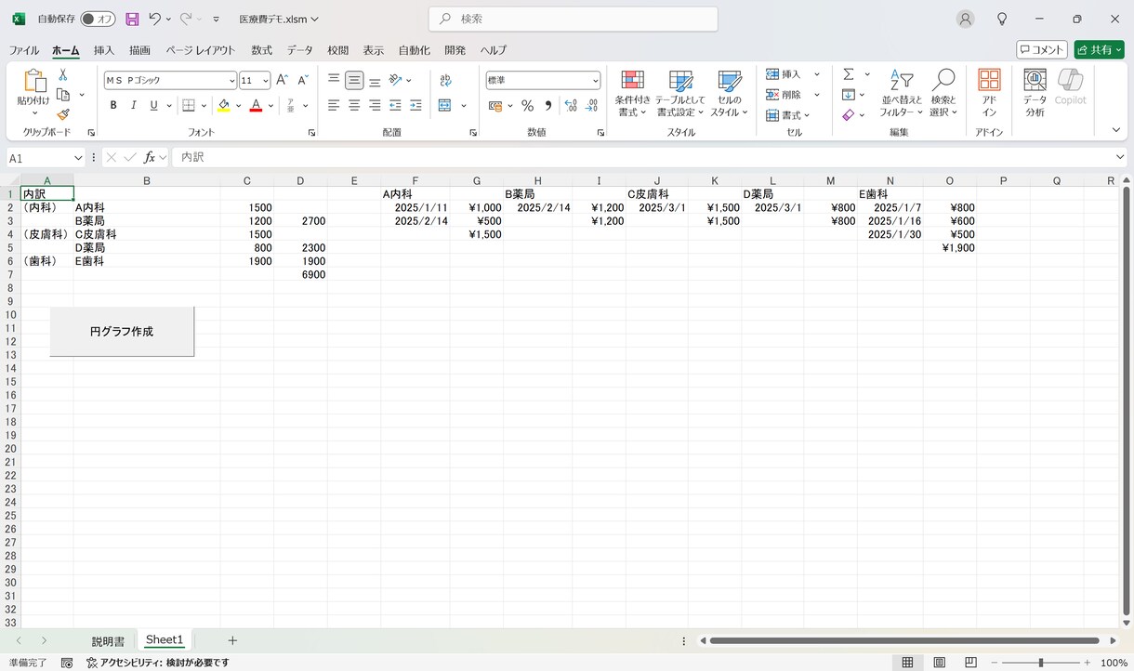Apply yellow fill color bucket
The width and height of the screenshot is (1134, 671).
[x=224, y=105]
